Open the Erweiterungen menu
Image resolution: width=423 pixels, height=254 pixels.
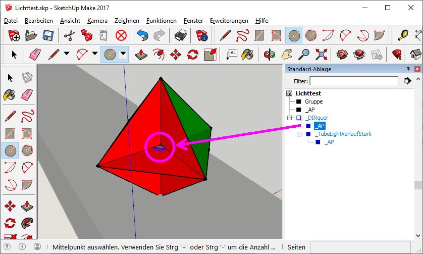click(x=229, y=21)
